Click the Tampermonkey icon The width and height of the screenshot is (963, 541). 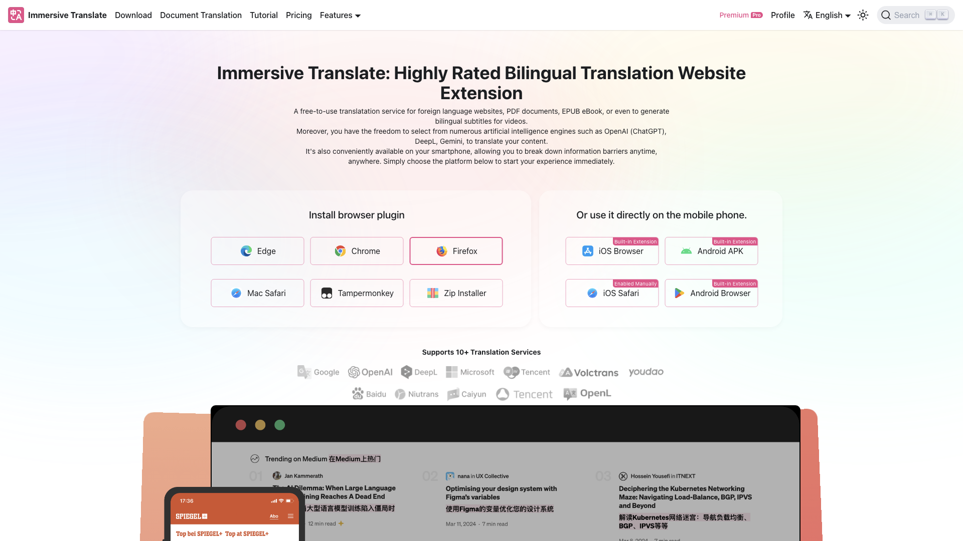326,293
